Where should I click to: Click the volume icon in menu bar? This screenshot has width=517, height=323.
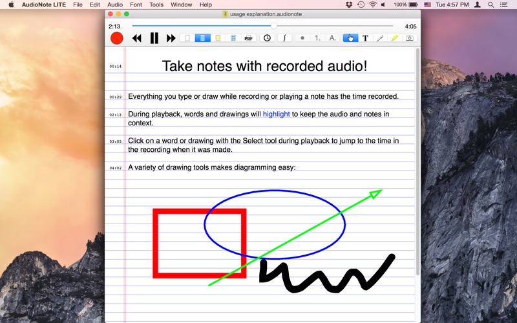click(x=383, y=5)
